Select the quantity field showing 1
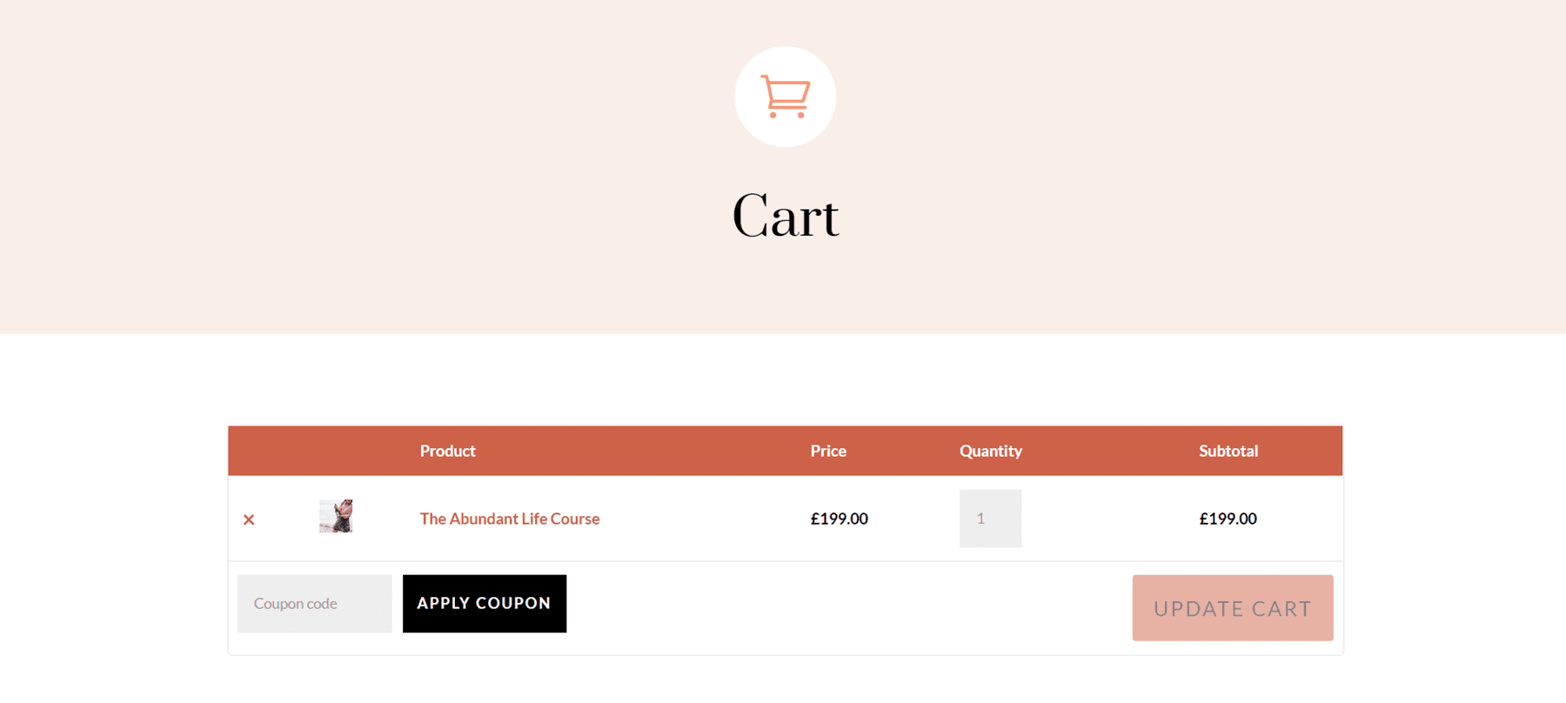 pyautogui.click(x=990, y=518)
